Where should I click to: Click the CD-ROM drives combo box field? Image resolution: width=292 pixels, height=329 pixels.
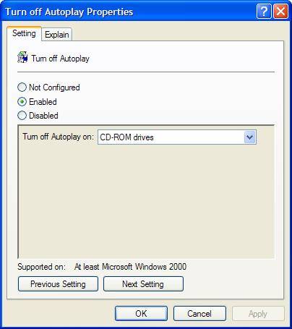coord(177,137)
